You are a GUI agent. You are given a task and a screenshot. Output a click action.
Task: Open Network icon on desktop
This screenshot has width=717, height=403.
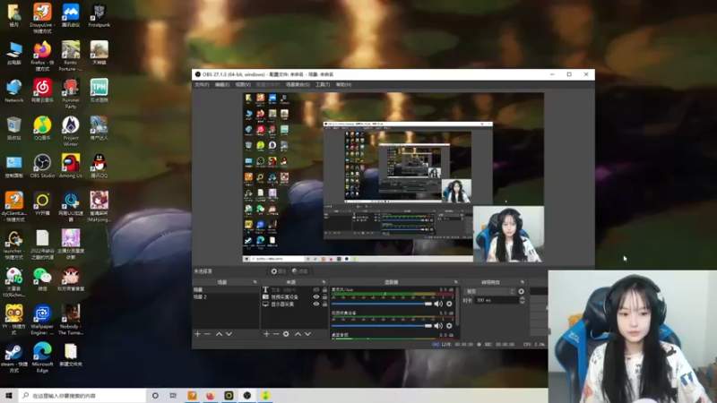(13, 91)
